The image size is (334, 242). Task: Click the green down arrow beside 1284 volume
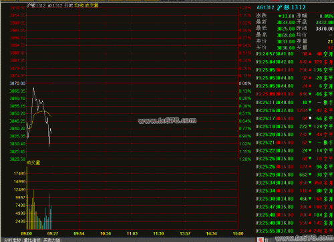click(310, 110)
